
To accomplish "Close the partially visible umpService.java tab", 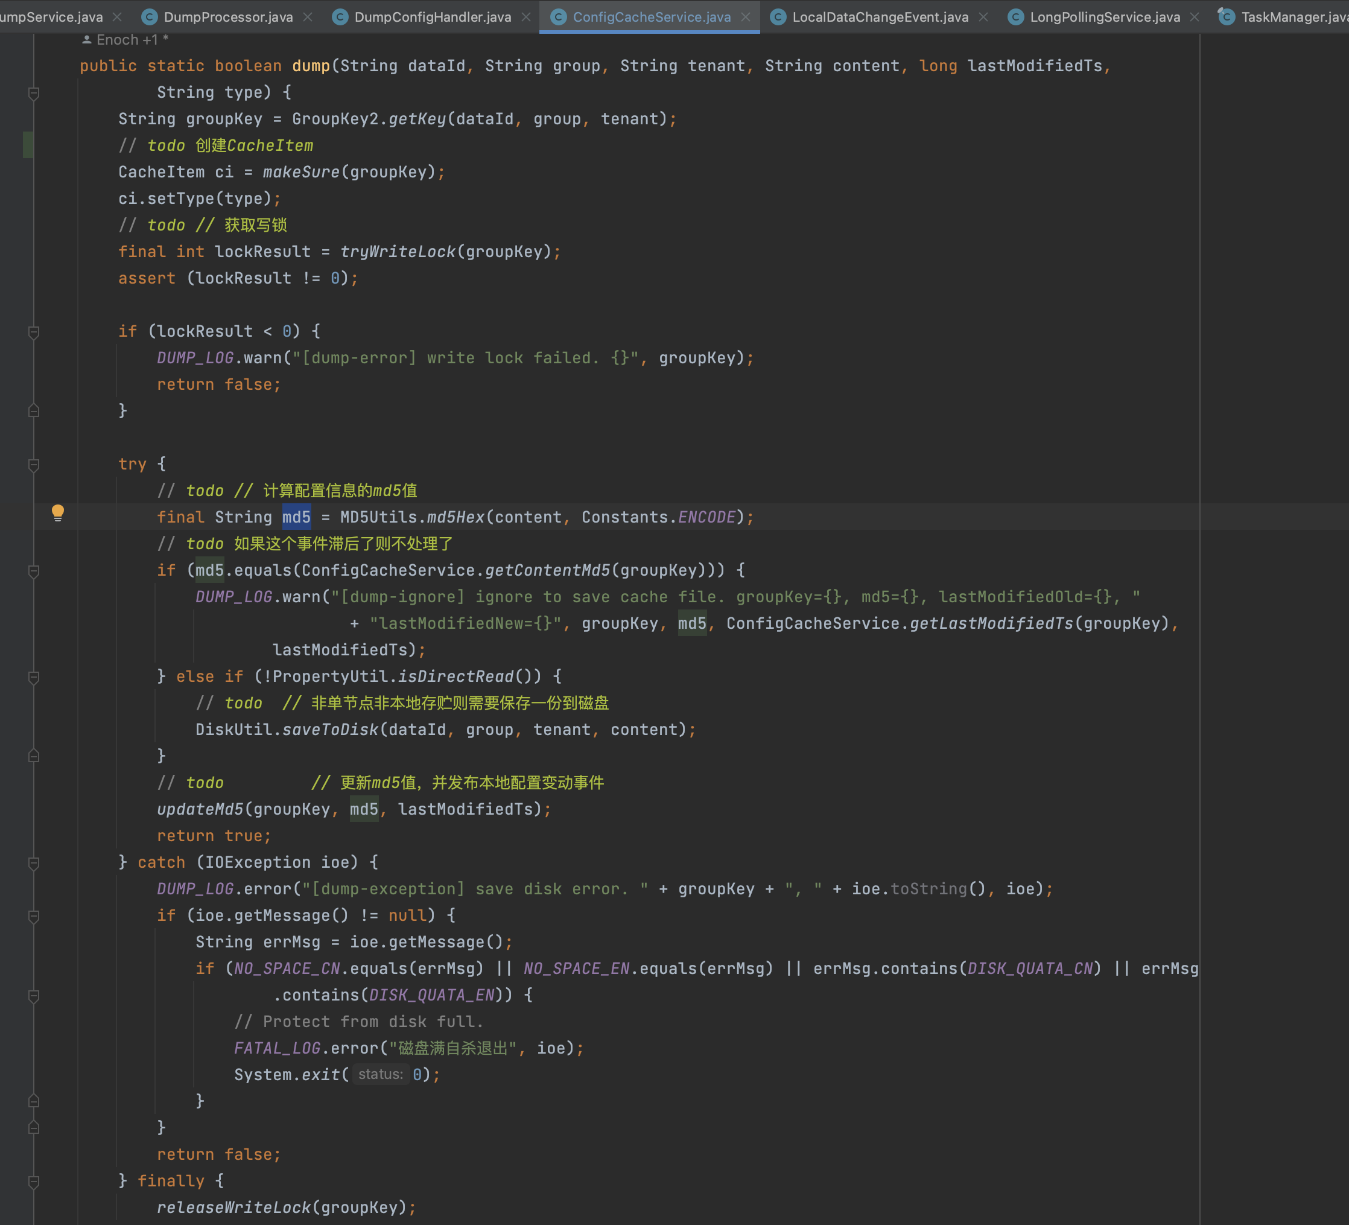I will tap(117, 17).
